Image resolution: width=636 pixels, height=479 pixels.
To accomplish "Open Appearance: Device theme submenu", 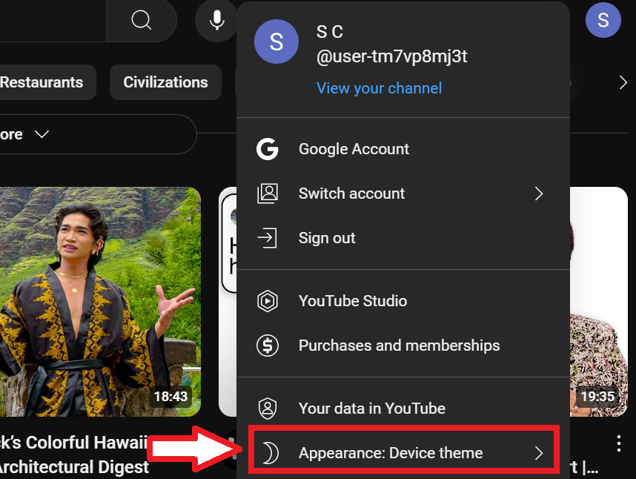I will pos(403,453).
